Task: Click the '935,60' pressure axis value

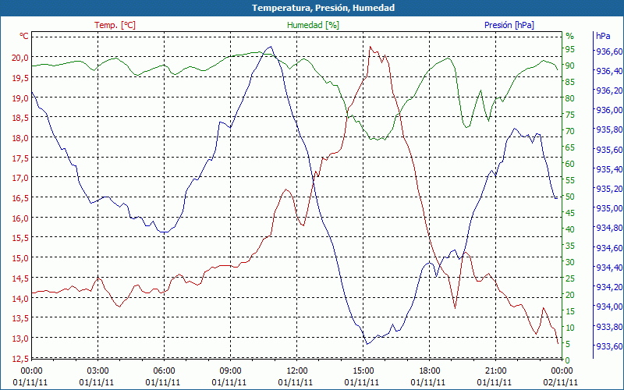Action: [609, 150]
